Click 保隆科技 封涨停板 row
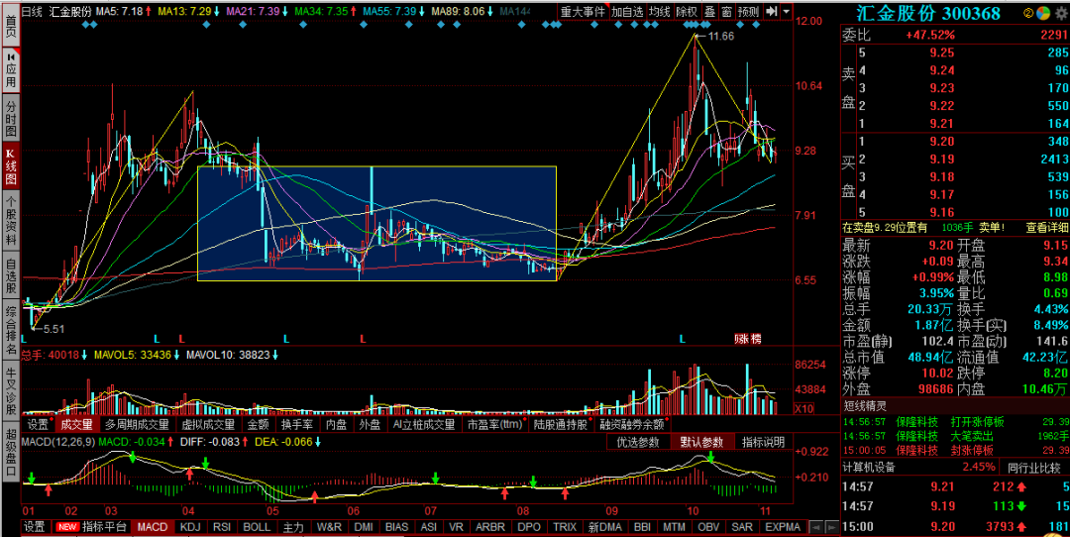 pos(955,451)
